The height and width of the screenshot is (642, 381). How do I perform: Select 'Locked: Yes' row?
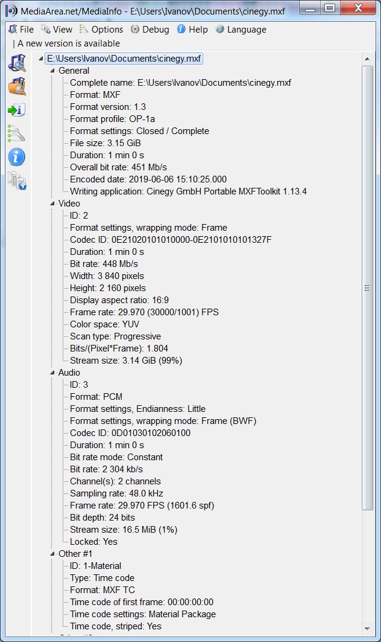pos(93,542)
